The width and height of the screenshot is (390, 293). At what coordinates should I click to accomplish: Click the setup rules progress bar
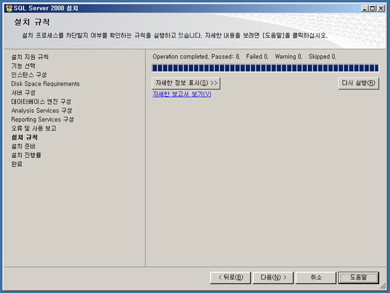266,68
